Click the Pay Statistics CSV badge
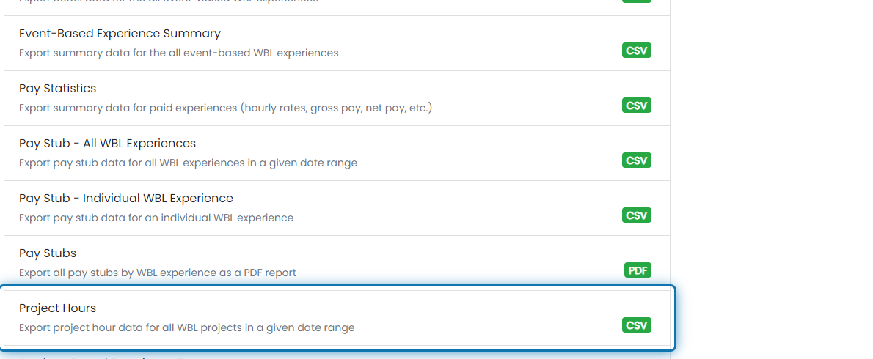This screenshot has height=359, width=873. tap(636, 106)
